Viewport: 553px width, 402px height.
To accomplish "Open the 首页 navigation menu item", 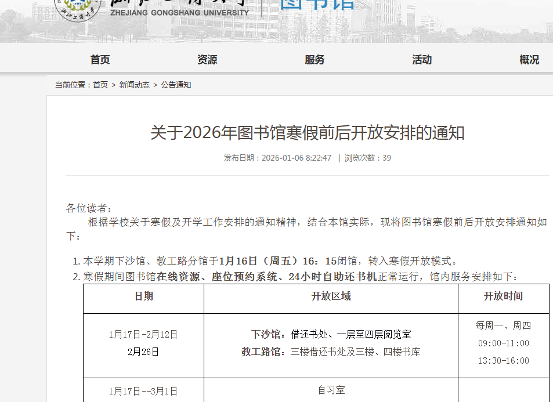I will (100, 60).
